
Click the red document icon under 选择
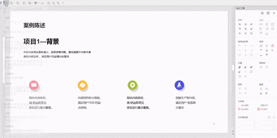pos(272,46)
